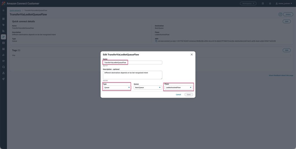Copy the ARN using copy icon

point(156,41)
